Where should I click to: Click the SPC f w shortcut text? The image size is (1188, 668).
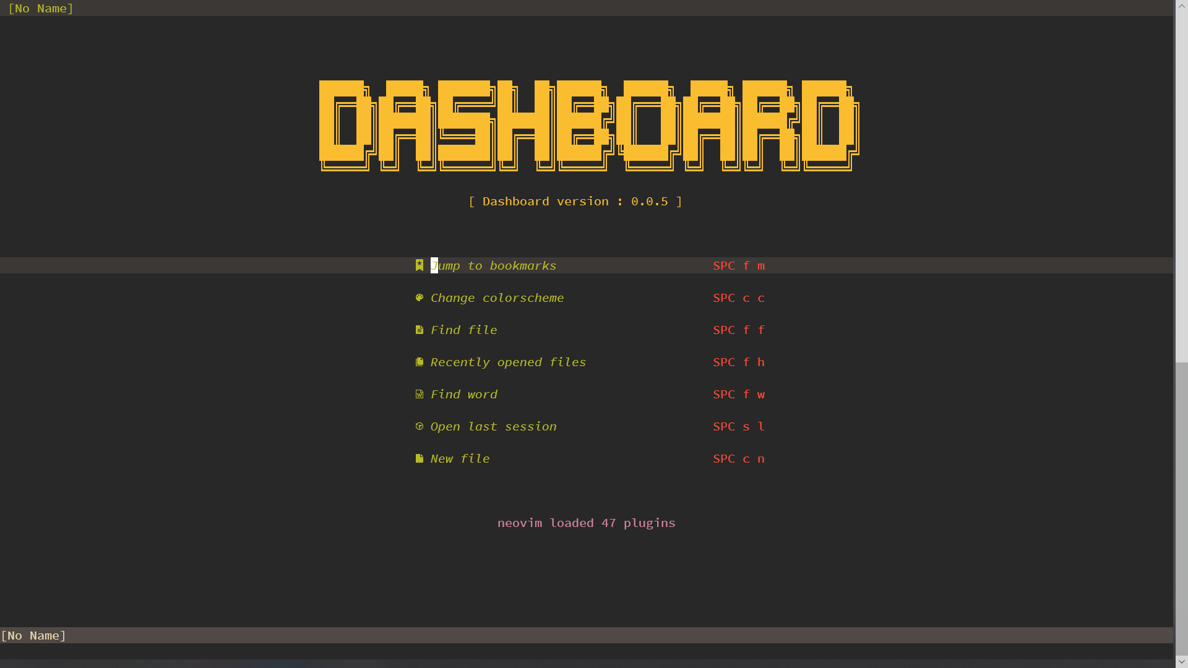pyautogui.click(x=739, y=395)
